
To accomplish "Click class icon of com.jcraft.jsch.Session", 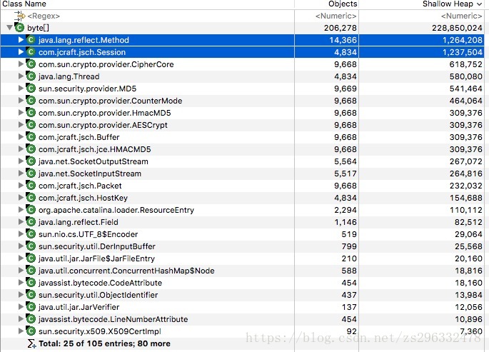I will coord(31,52).
